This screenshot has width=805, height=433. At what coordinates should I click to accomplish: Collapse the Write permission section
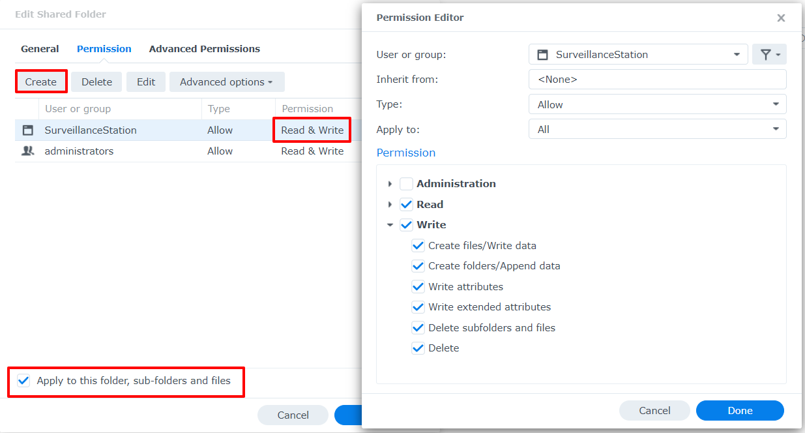coord(390,224)
